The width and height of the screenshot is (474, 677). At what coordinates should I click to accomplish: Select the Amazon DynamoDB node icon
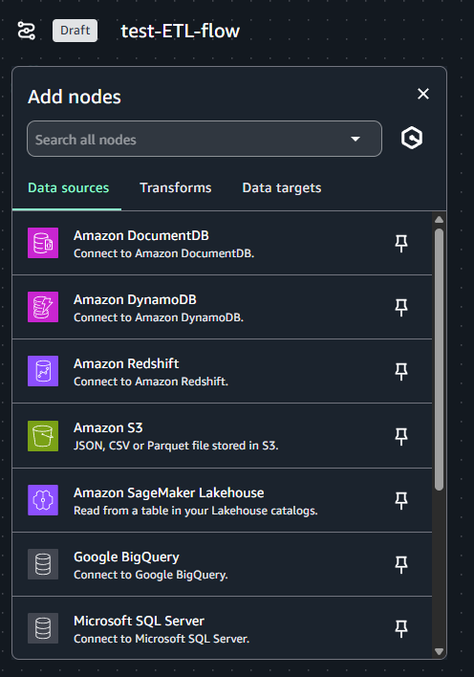(x=43, y=307)
